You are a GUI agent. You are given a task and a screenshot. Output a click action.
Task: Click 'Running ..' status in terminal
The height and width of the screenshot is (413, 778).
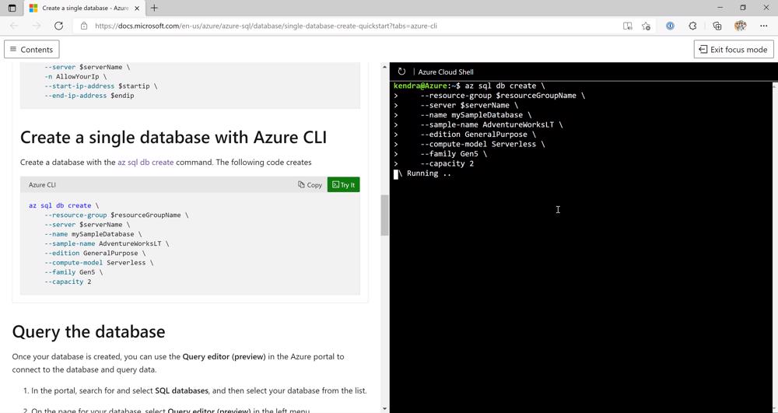(x=429, y=173)
